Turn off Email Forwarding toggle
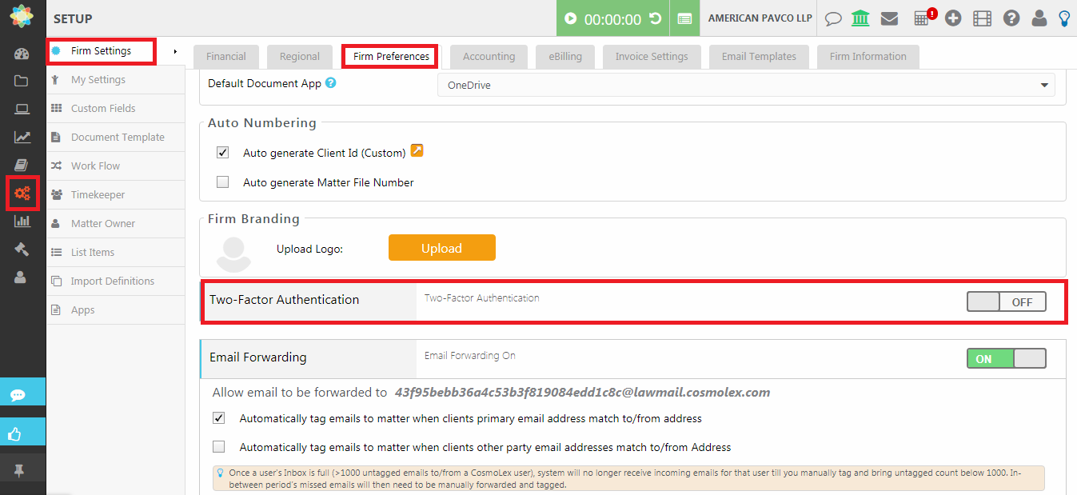 pos(1006,359)
